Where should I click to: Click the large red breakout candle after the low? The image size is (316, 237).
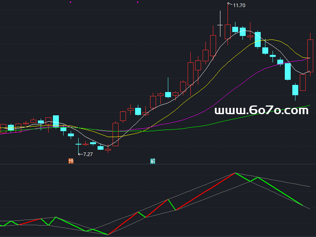click(x=115, y=134)
